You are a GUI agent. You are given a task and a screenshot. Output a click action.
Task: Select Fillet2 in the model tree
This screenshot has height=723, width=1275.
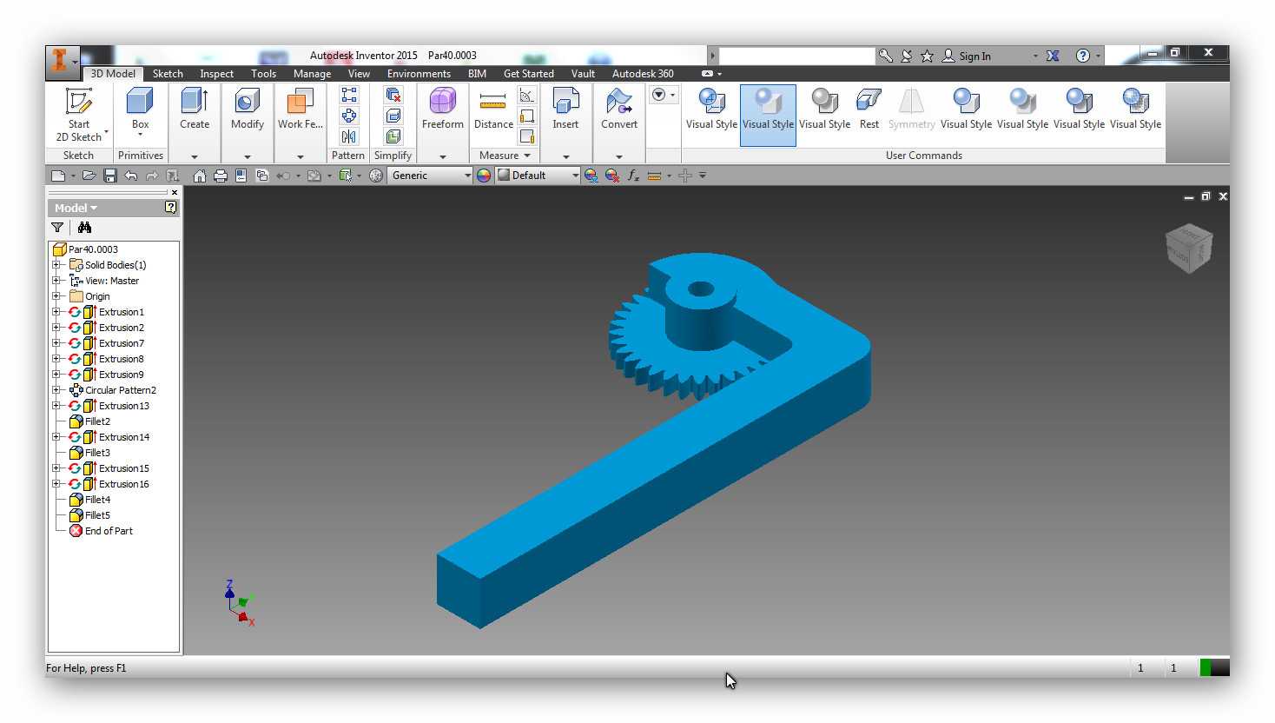[97, 421]
